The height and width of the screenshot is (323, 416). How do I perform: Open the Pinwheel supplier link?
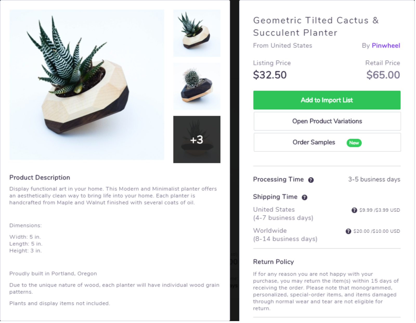pos(386,46)
